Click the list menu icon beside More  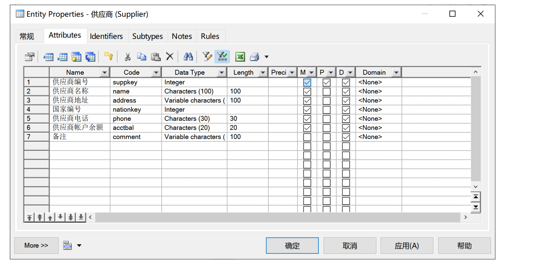pyautogui.click(x=67, y=245)
